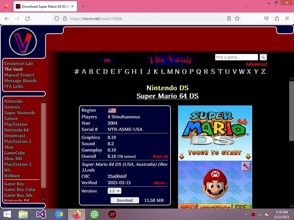Screen dimensions: 294x220
Task: Click the More... link
Action: click(x=161, y=183)
